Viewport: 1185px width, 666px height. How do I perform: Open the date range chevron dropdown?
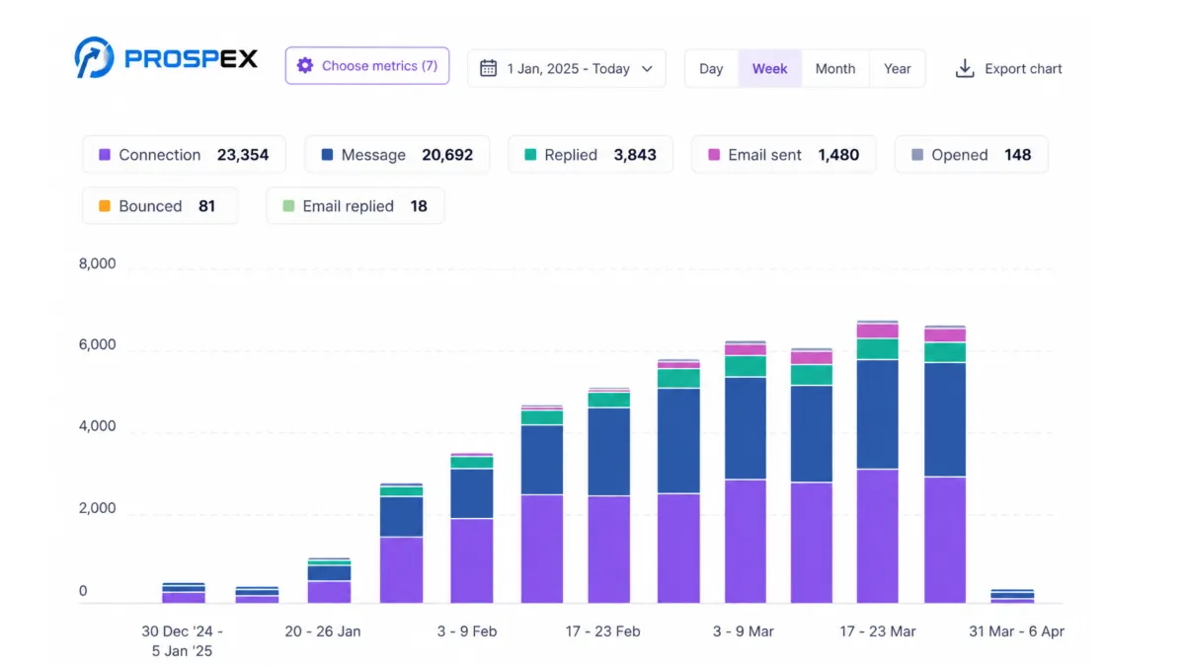[648, 68]
